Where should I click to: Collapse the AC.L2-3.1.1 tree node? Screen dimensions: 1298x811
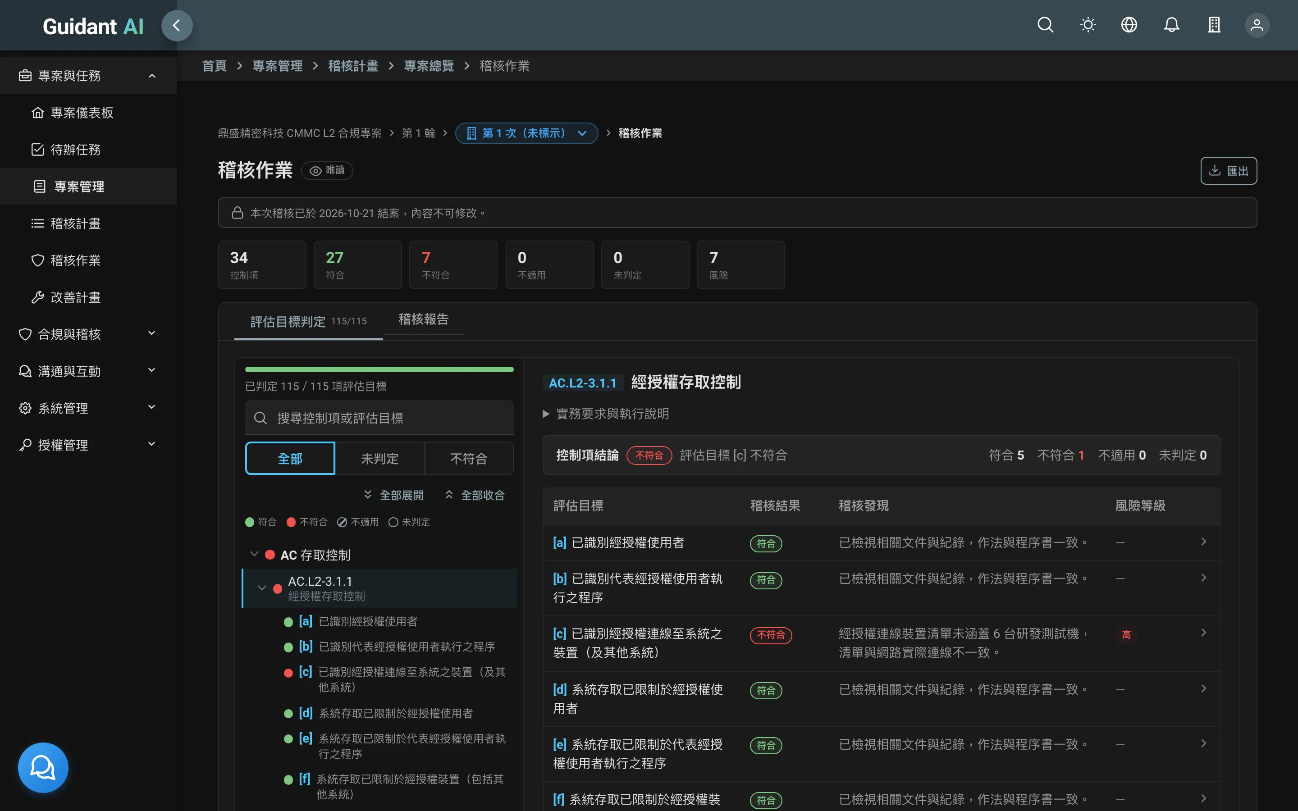(262, 588)
